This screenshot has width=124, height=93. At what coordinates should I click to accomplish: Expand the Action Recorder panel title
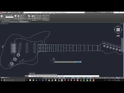(7, 20)
